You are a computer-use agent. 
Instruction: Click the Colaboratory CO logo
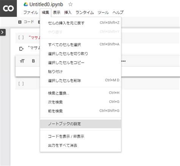tap(8, 8)
